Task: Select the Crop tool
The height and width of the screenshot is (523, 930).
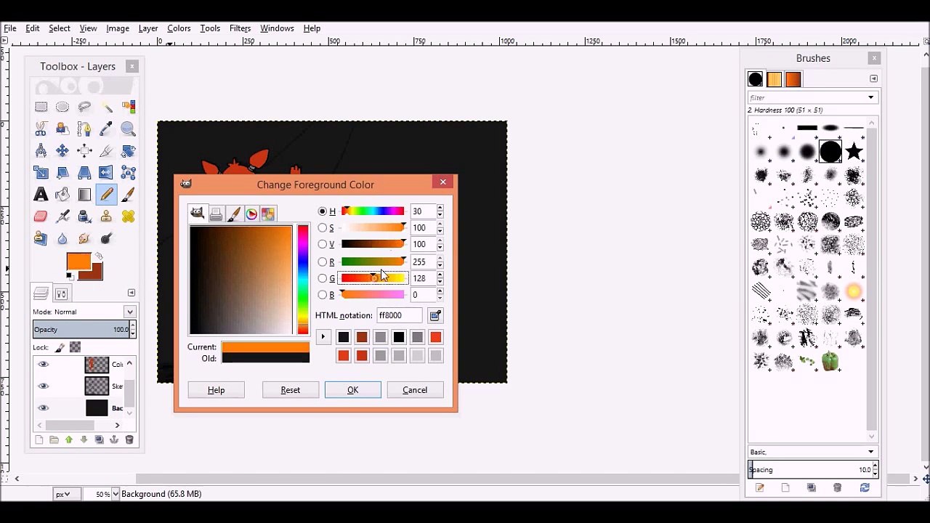Action: (106, 150)
